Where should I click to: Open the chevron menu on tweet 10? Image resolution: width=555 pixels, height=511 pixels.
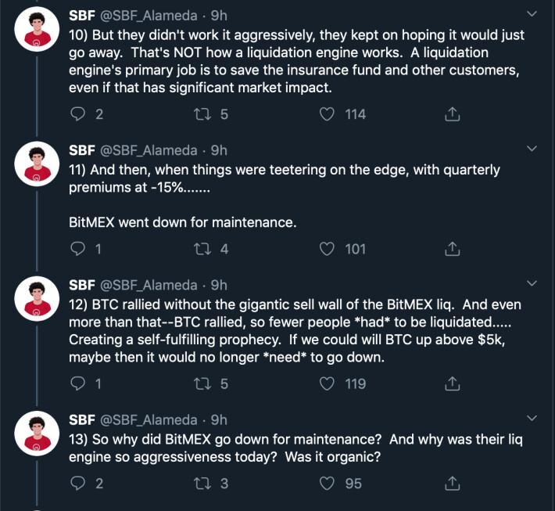pyautogui.click(x=532, y=14)
